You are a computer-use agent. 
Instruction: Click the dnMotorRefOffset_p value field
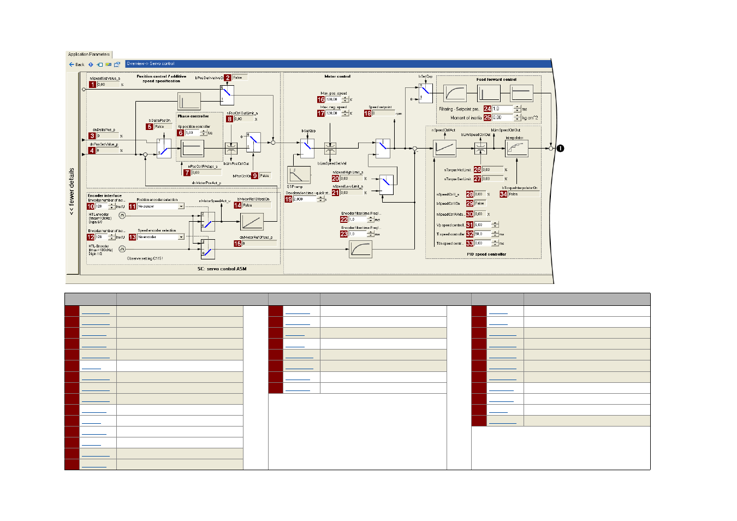259,244
